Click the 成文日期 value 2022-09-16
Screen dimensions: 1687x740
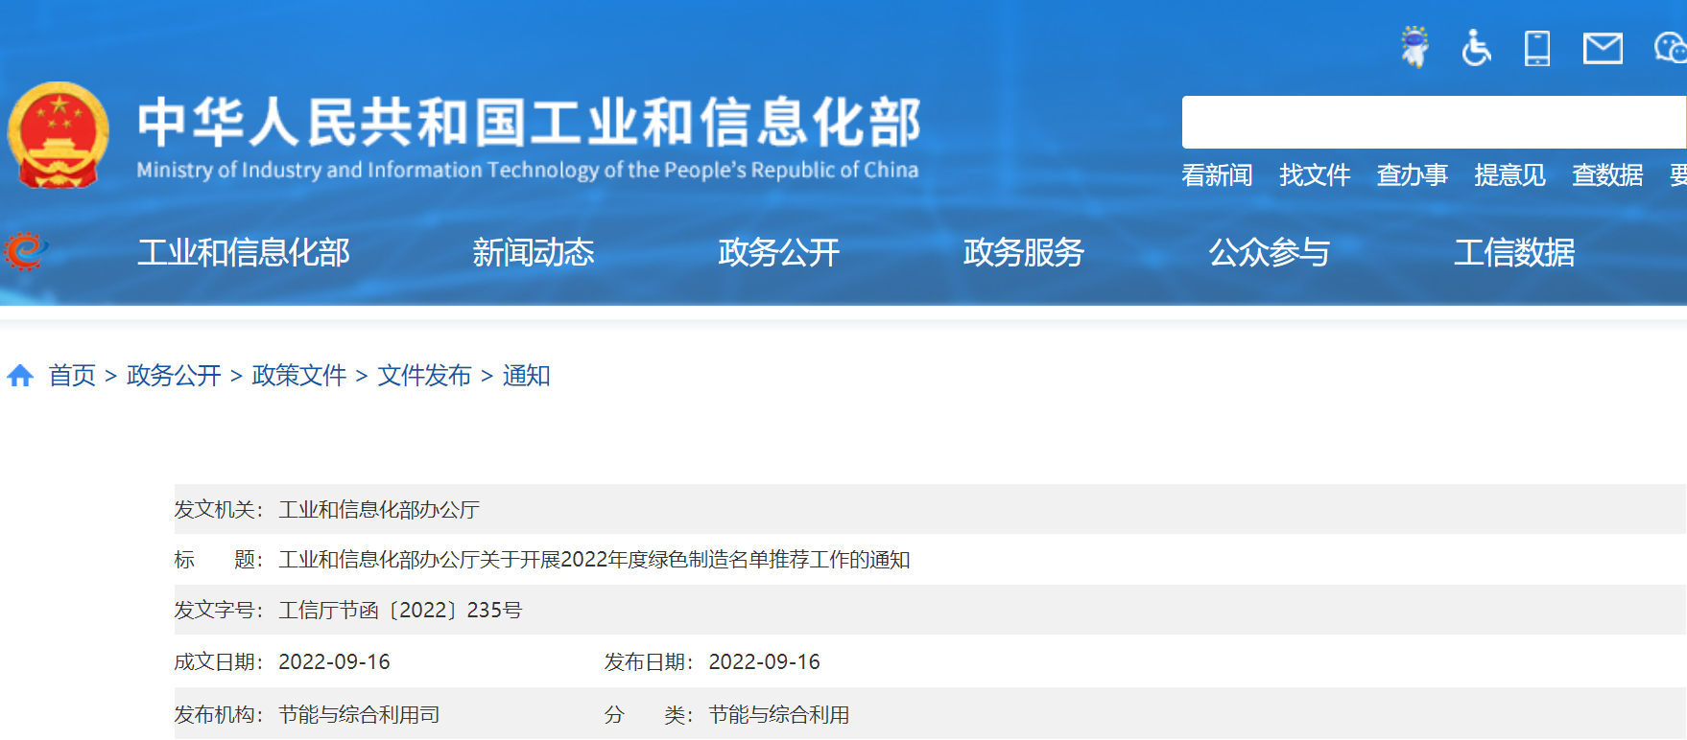[334, 662]
